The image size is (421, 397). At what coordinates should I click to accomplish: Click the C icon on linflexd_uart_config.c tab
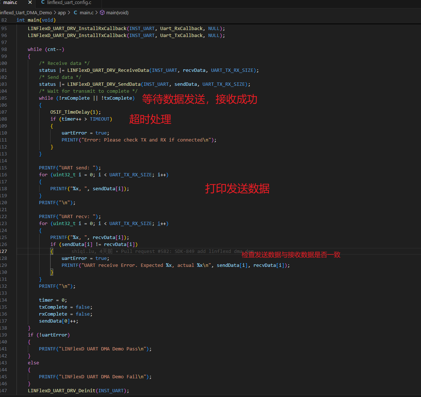click(43, 3)
